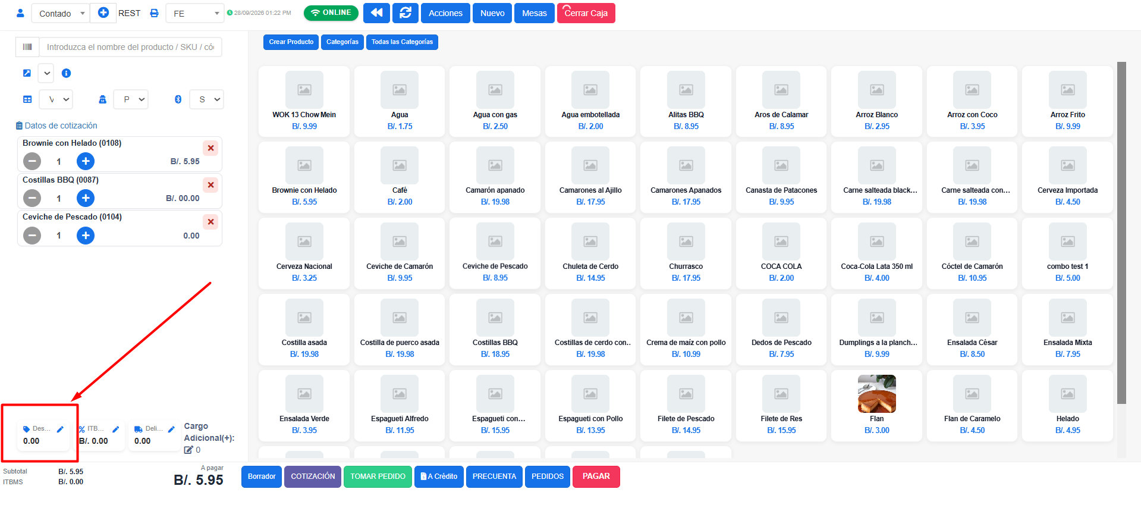Click the barcode scanner icon

click(x=27, y=47)
